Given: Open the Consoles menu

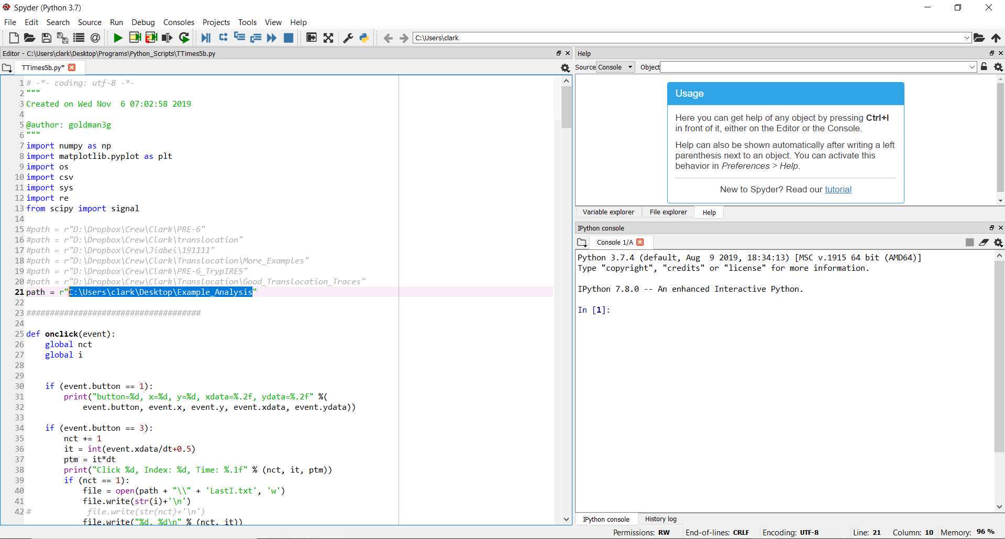Looking at the screenshot, I should point(179,22).
